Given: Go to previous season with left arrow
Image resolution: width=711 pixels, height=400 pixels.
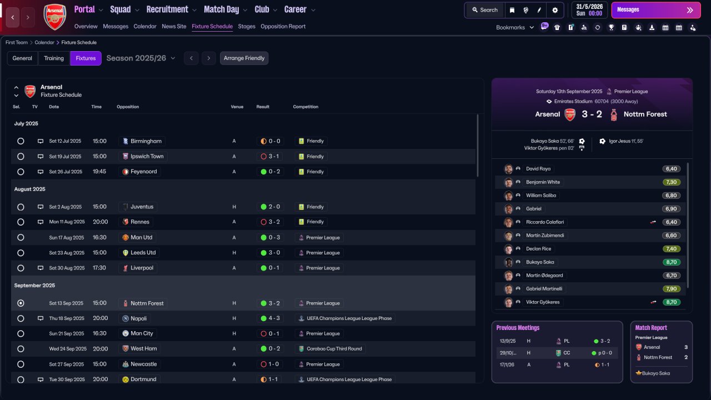Looking at the screenshot, I should tap(191, 58).
